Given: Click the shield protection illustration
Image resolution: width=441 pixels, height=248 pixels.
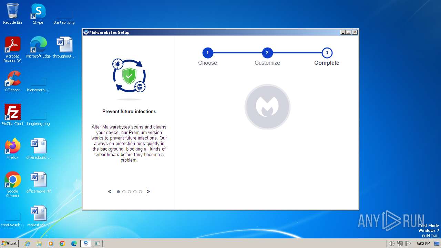Looking at the screenshot, I should click(x=129, y=76).
